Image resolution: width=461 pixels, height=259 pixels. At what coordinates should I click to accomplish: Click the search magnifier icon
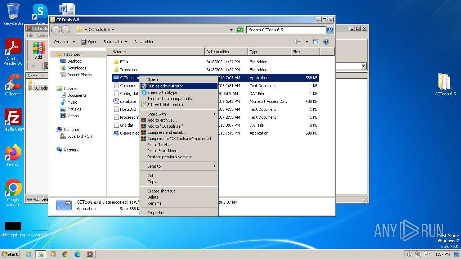click(x=330, y=30)
